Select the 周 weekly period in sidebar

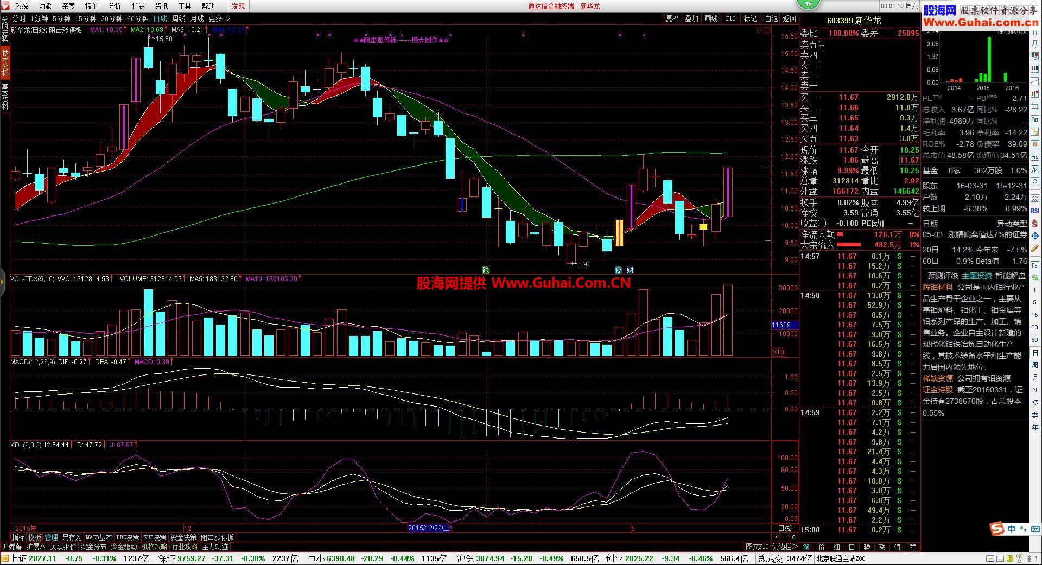tap(1035, 365)
